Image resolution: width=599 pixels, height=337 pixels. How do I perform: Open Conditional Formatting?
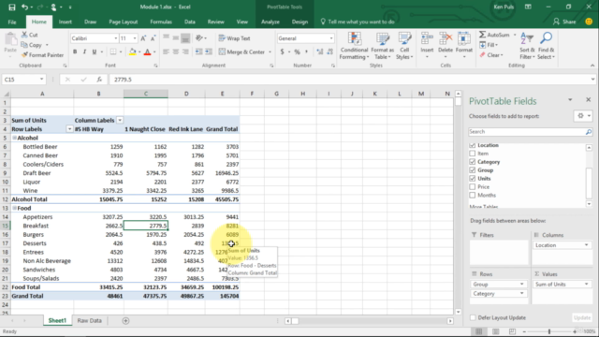(354, 46)
